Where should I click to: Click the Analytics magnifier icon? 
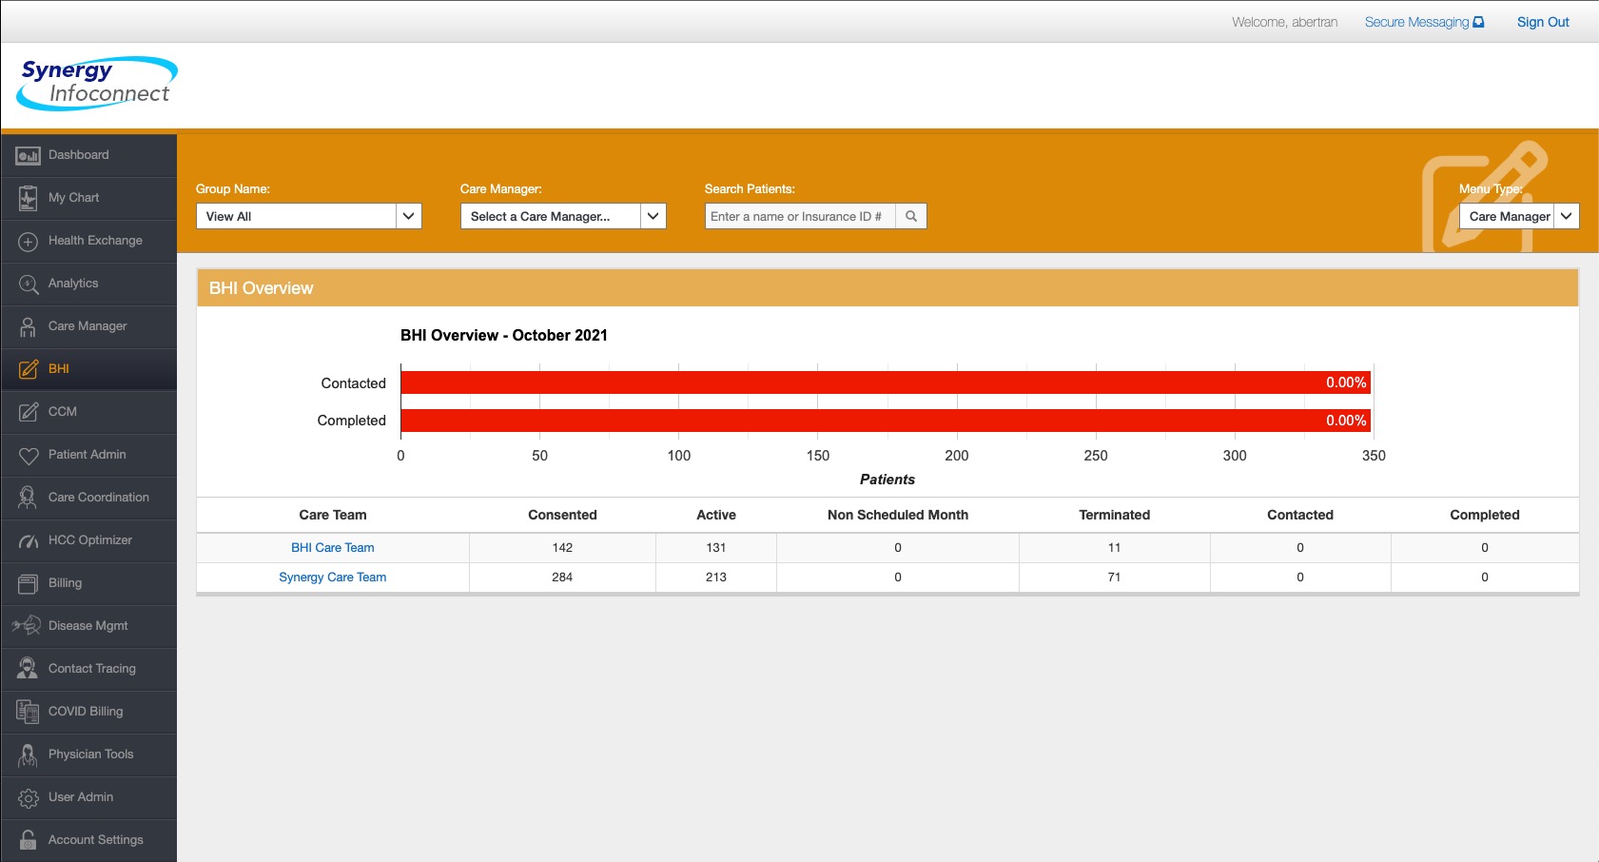pyautogui.click(x=28, y=284)
